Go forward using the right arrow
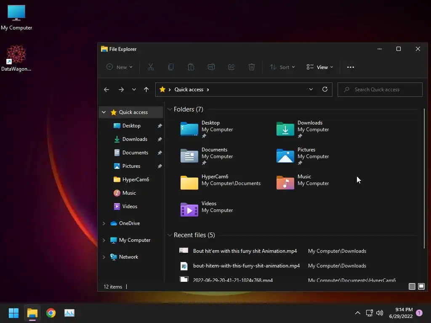The image size is (431, 323). [121, 90]
